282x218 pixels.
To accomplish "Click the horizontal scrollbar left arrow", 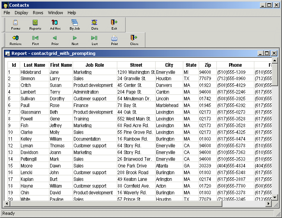I will pos(7,204).
